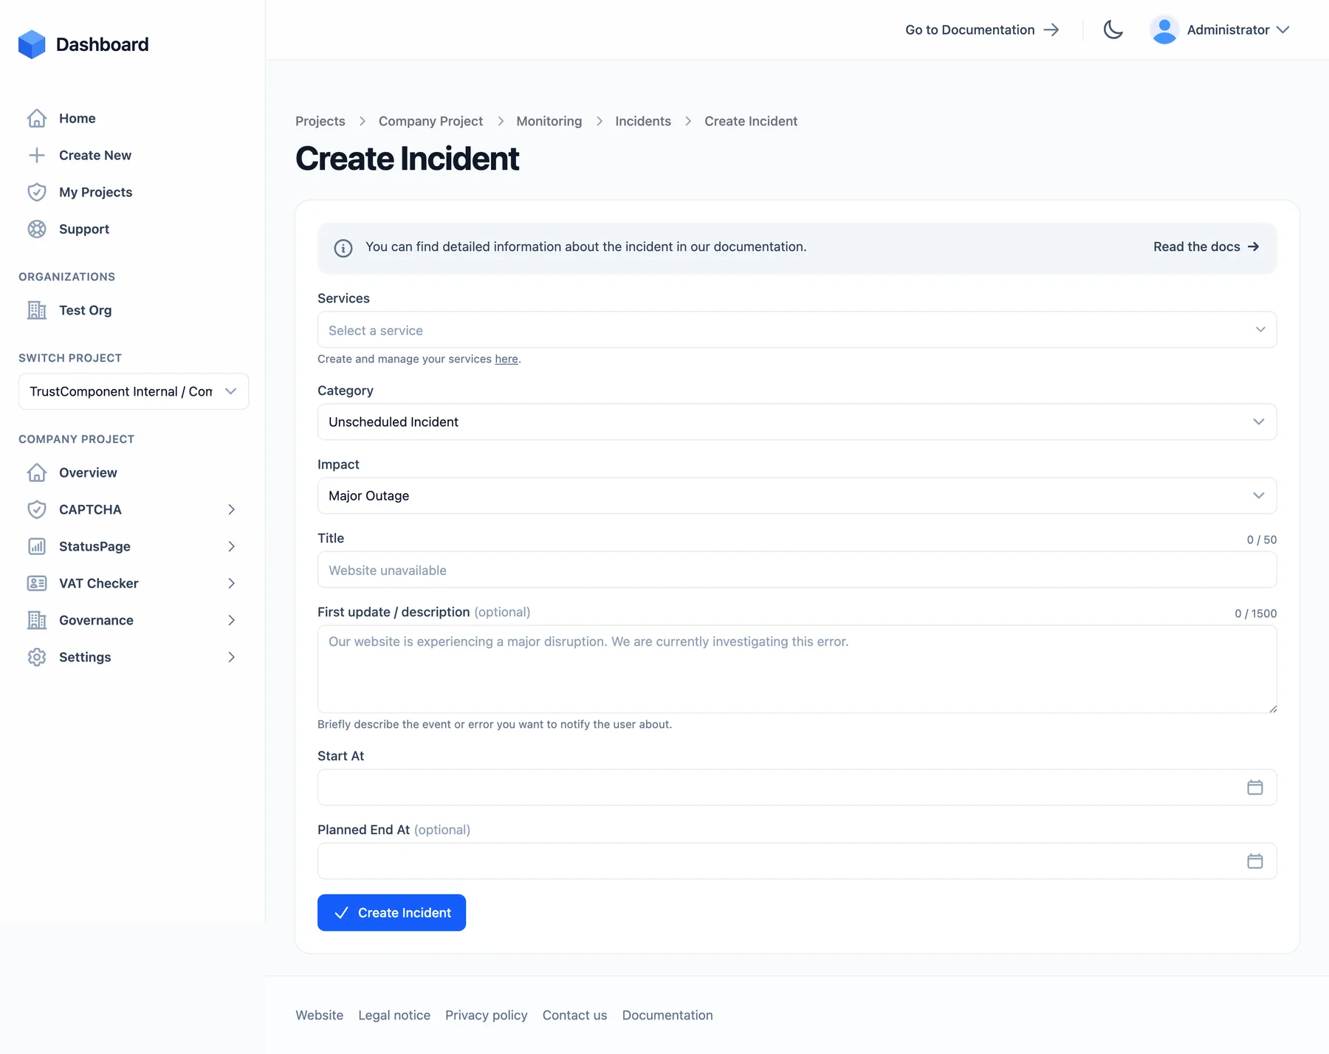Click the Create Incident submit button

point(391,912)
